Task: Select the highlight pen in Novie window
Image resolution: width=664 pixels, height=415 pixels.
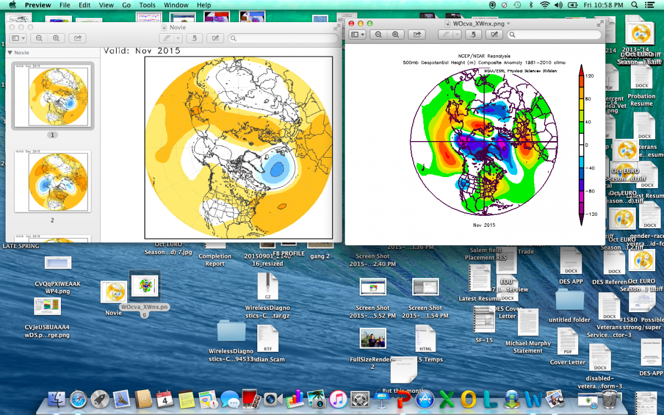Action: pos(166,38)
